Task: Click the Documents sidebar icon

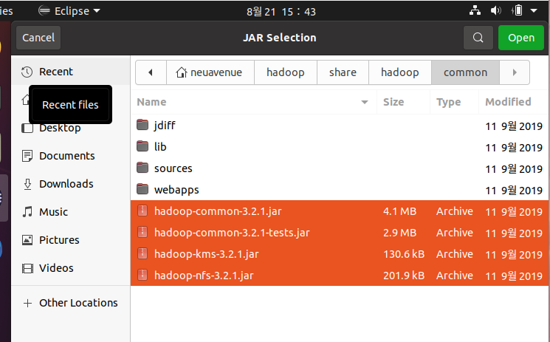Action: coord(27,156)
